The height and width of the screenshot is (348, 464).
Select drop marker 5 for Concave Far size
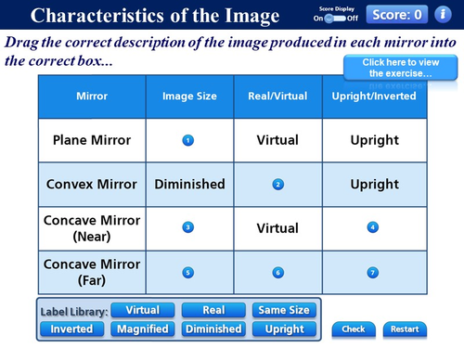188,273
